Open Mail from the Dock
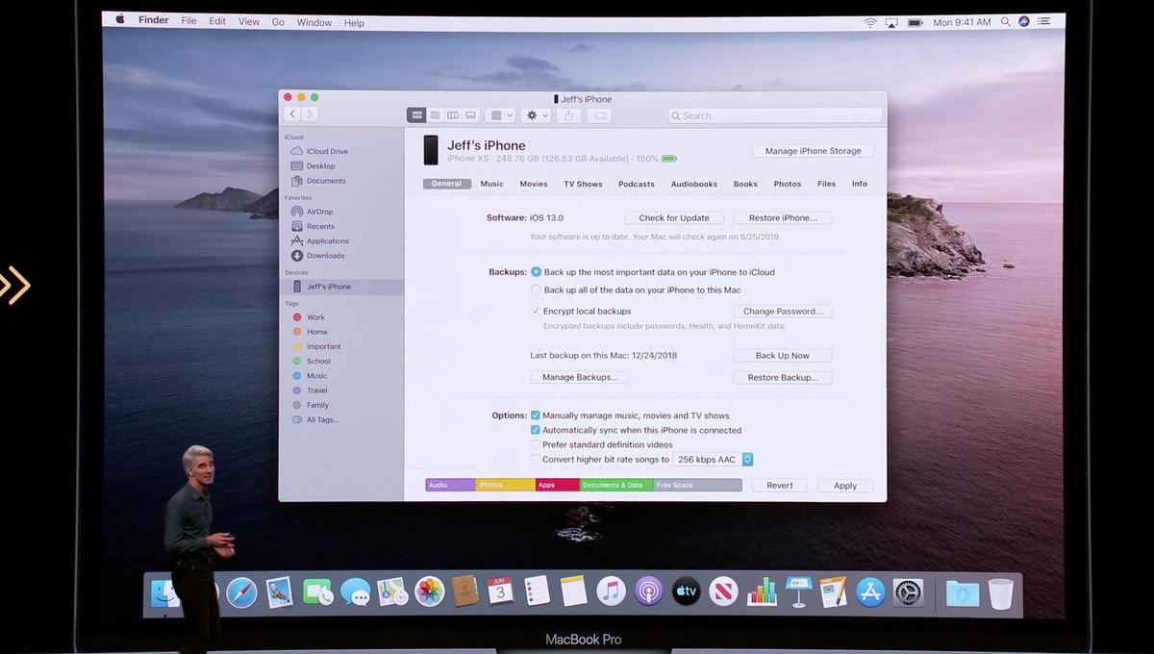The width and height of the screenshot is (1154, 654). [279, 591]
